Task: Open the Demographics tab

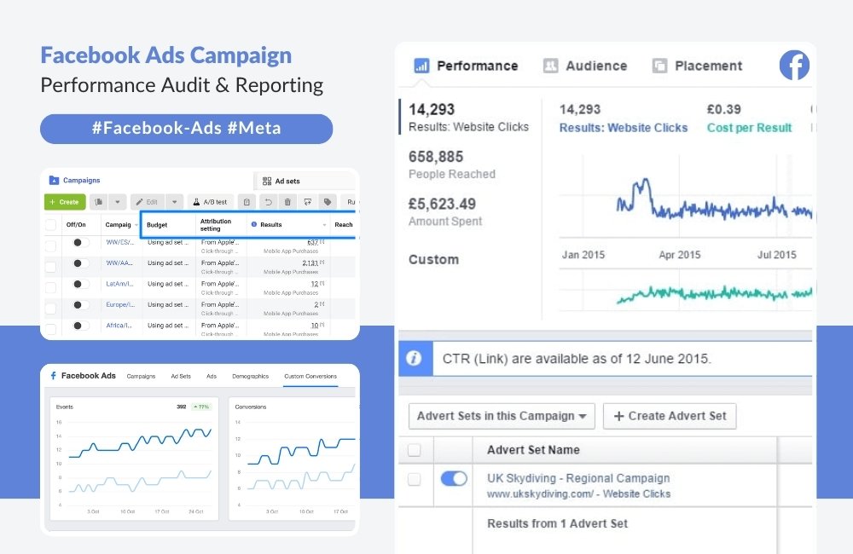Action: pyautogui.click(x=250, y=376)
